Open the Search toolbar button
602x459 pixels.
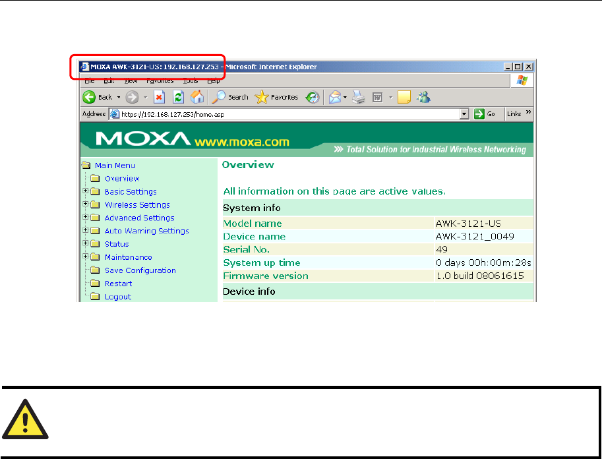pyautogui.click(x=230, y=97)
